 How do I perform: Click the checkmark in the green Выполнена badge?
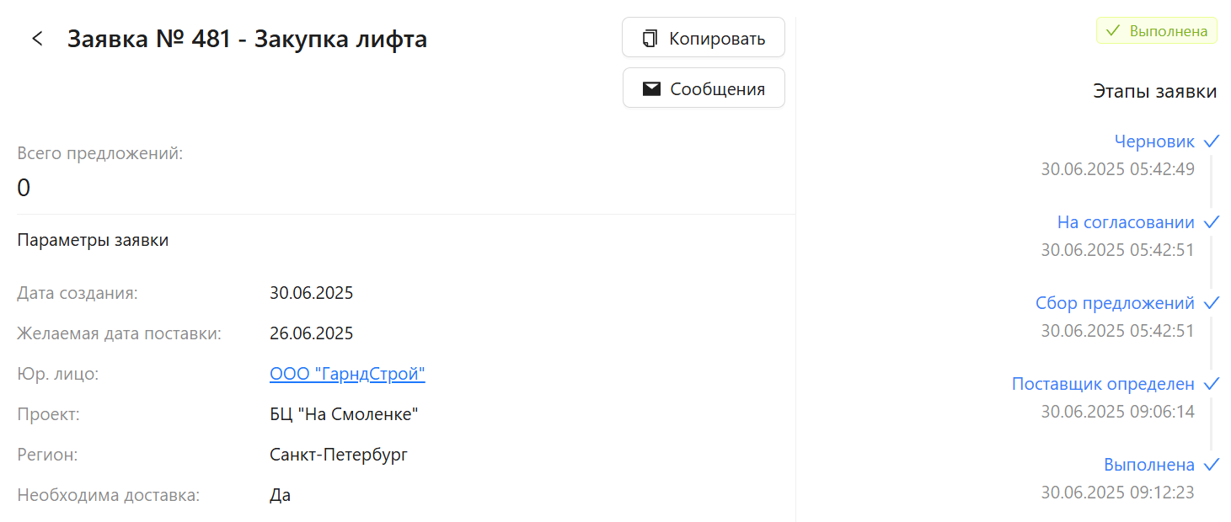(x=1113, y=31)
